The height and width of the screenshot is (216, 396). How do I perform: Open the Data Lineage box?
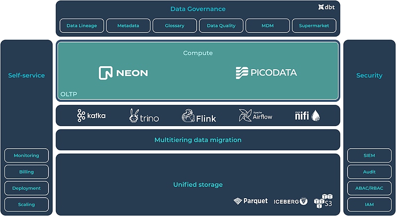click(x=82, y=26)
